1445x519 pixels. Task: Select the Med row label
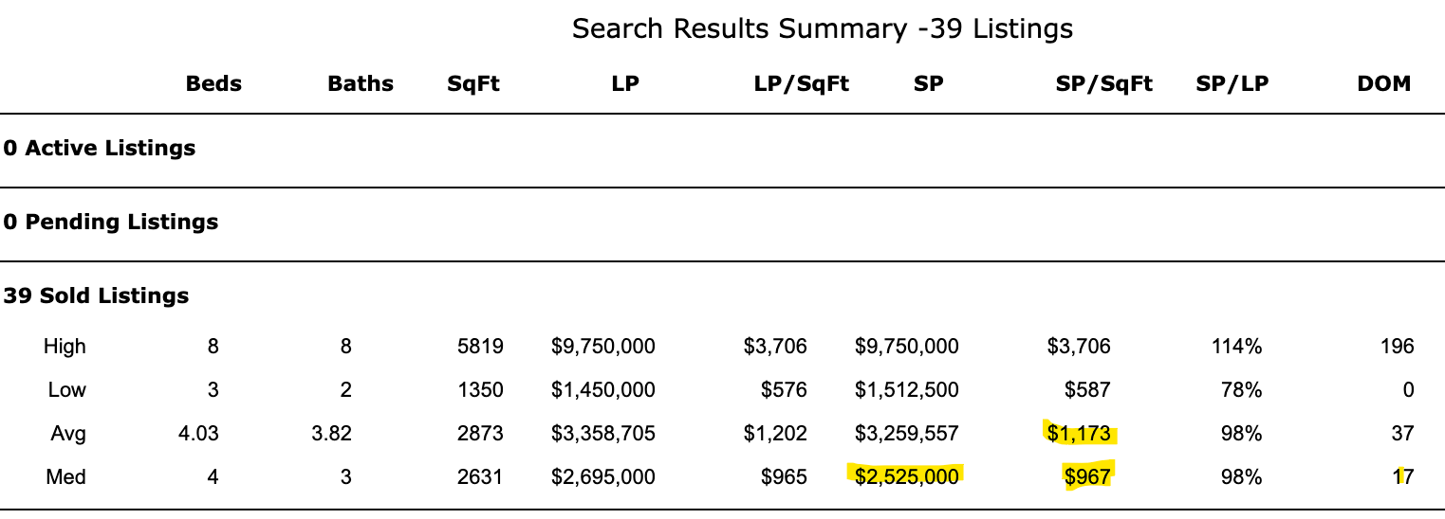pos(65,477)
